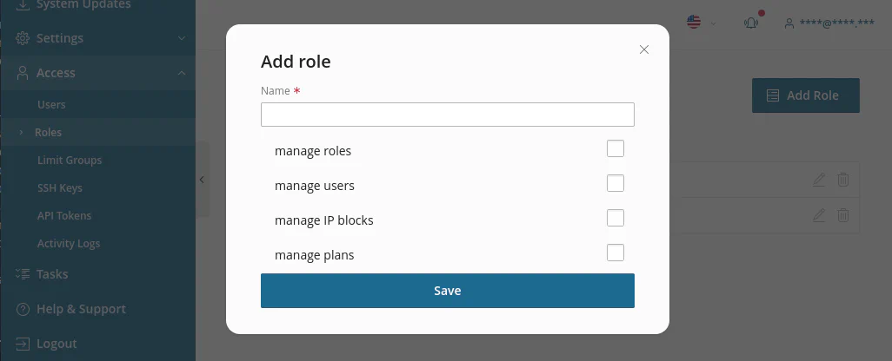Click the Help question mark icon
The image size is (892, 361).
(x=23, y=309)
